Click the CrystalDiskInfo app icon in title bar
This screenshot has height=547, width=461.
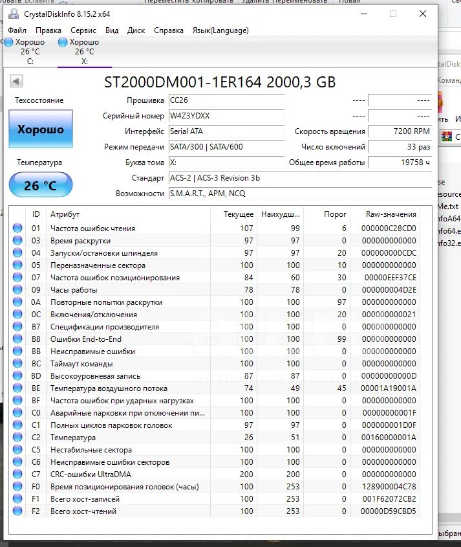(14, 14)
